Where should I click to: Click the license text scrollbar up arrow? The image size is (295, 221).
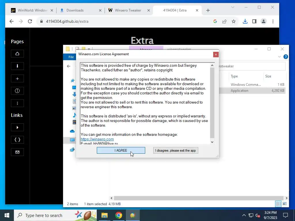click(x=212, y=65)
